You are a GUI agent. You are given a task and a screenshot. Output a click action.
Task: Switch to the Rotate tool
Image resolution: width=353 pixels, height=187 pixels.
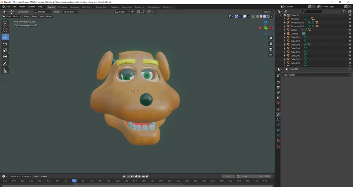click(x=5, y=44)
